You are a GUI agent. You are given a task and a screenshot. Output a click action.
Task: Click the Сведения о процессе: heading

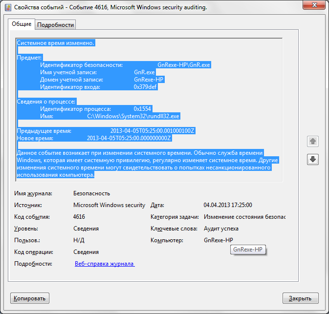click(46, 102)
